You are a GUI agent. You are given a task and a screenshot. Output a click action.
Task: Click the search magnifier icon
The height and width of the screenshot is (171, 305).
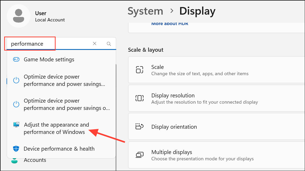coord(109,44)
